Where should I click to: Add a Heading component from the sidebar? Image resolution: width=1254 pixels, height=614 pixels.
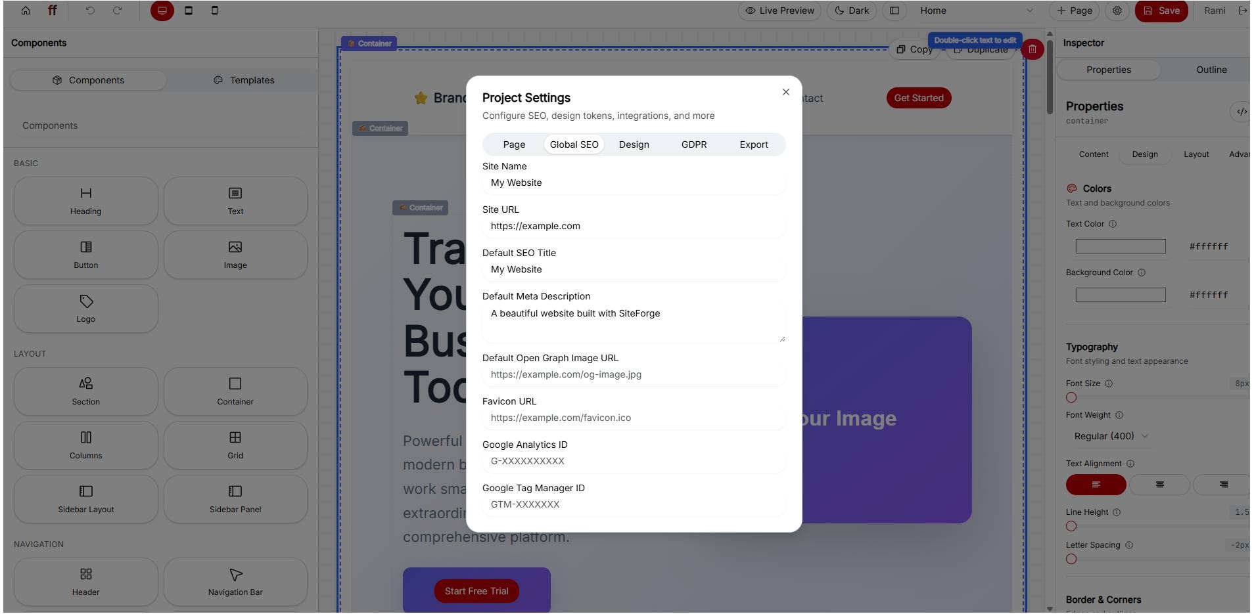(x=85, y=201)
